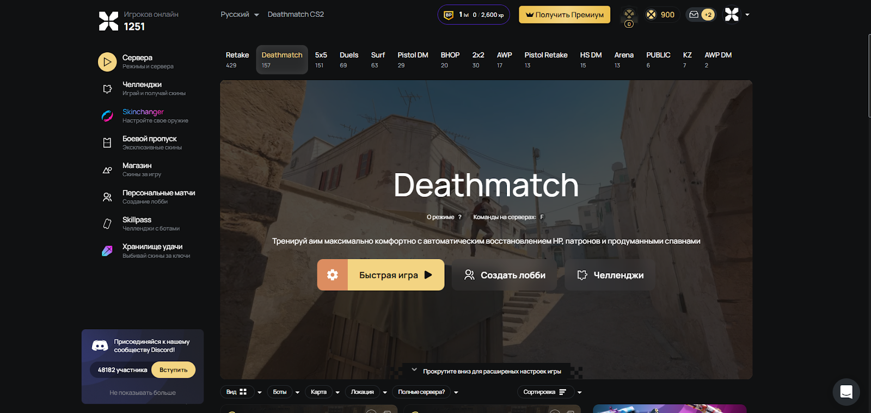This screenshot has height=413, width=871.
Task: Open quick game settings gear
Action: [333, 275]
